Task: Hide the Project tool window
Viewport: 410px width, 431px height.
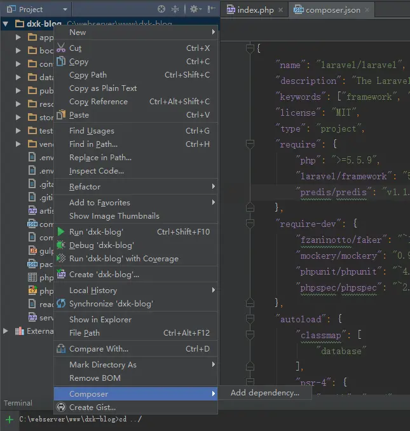Action: tap(210, 10)
